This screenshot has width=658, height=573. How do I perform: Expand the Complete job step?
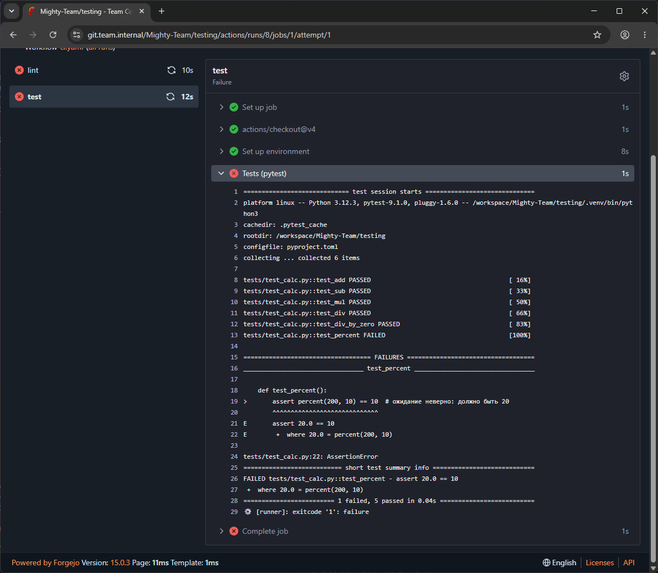(x=222, y=531)
